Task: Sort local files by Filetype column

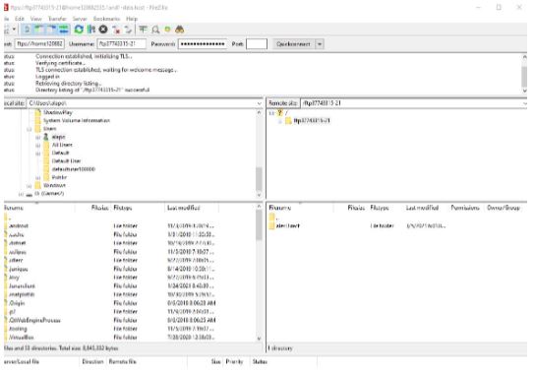Action: coord(138,208)
